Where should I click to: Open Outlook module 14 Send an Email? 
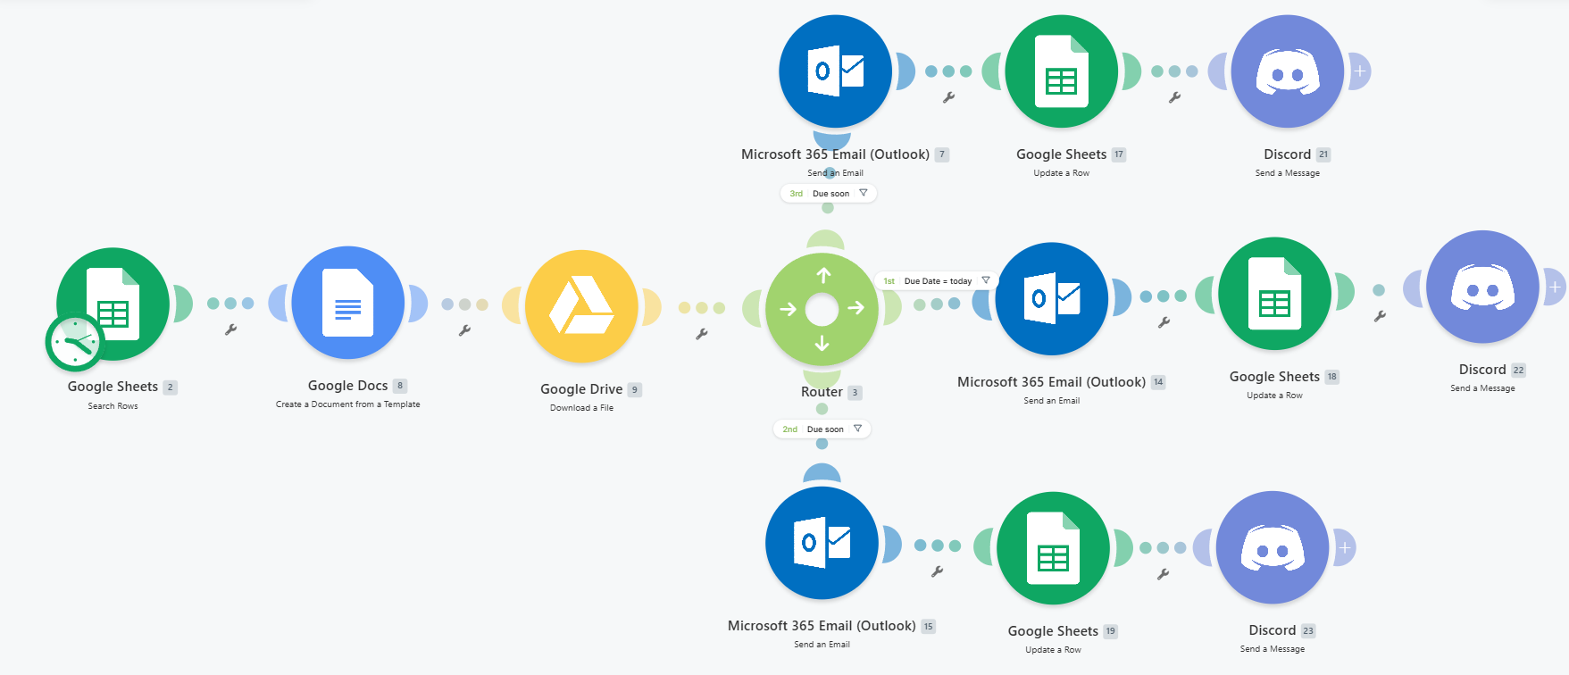coord(1052,299)
